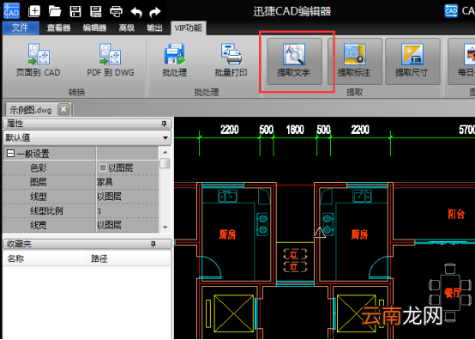The width and height of the screenshot is (475, 340).
Task: Click the right 厨房 label in drawing
Action: pos(359,234)
